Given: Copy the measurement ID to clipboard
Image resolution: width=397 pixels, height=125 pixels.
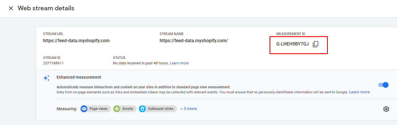Looking at the screenshot, I should [315, 44].
